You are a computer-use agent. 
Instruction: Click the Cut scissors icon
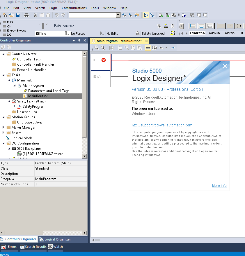tap(35, 15)
